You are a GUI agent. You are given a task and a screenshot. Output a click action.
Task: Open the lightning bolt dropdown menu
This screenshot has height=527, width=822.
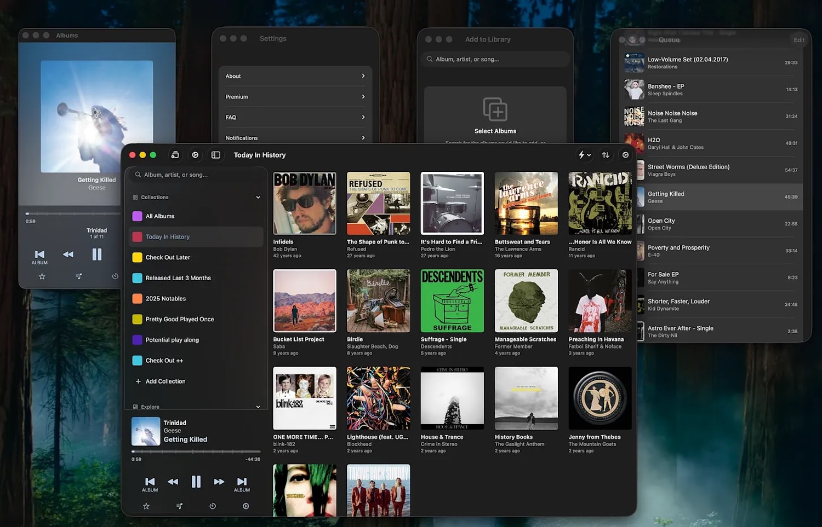[584, 155]
